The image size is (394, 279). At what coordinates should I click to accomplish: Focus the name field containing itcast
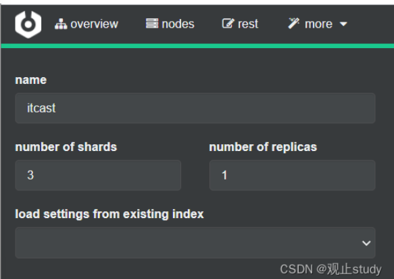pyautogui.click(x=195, y=108)
